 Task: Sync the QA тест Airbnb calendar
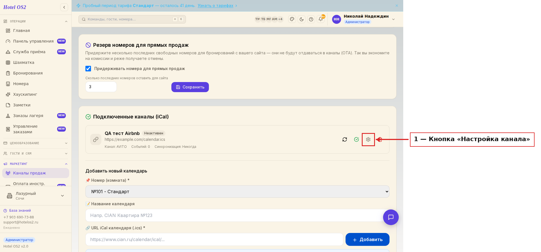(x=345, y=139)
